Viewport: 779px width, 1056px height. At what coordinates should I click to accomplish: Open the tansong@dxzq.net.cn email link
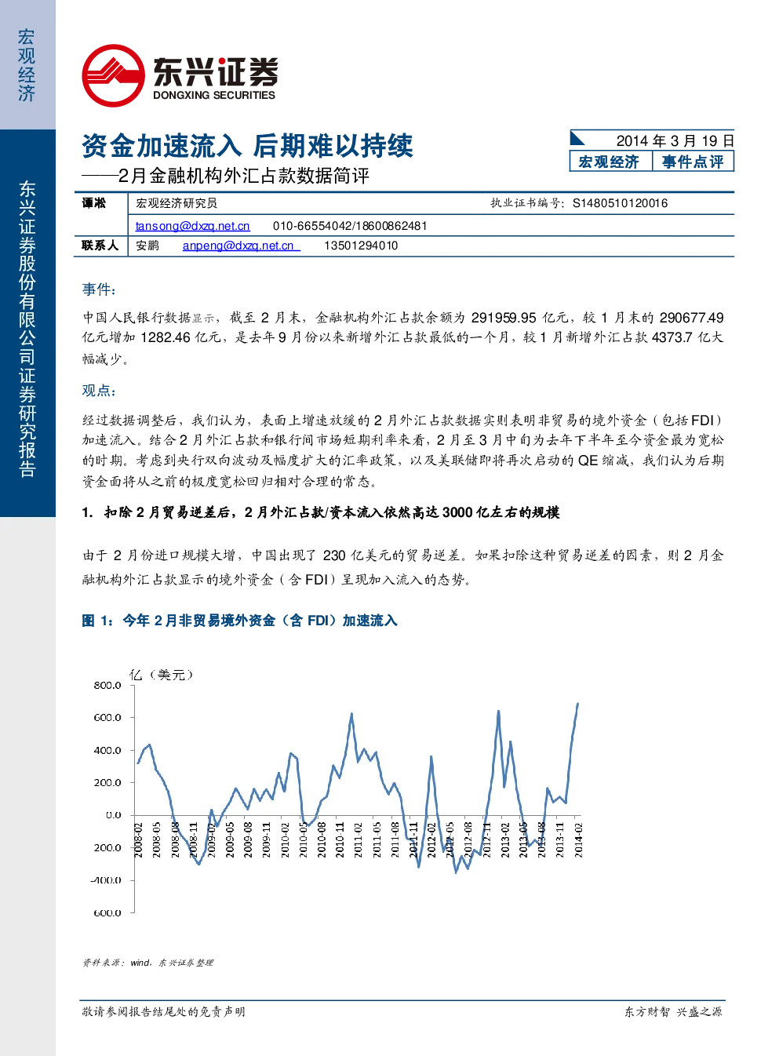(x=192, y=226)
